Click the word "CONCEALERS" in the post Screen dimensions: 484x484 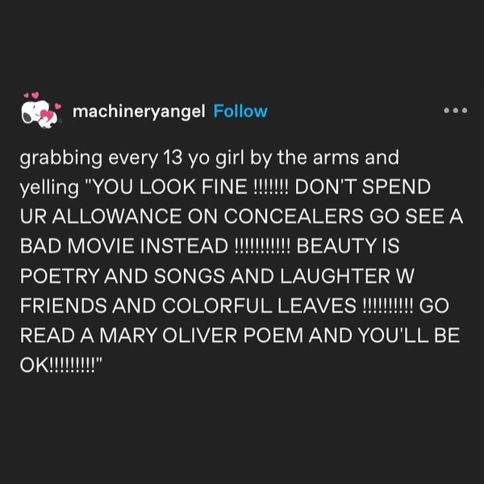pyautogui.click(x=294, y=216)
